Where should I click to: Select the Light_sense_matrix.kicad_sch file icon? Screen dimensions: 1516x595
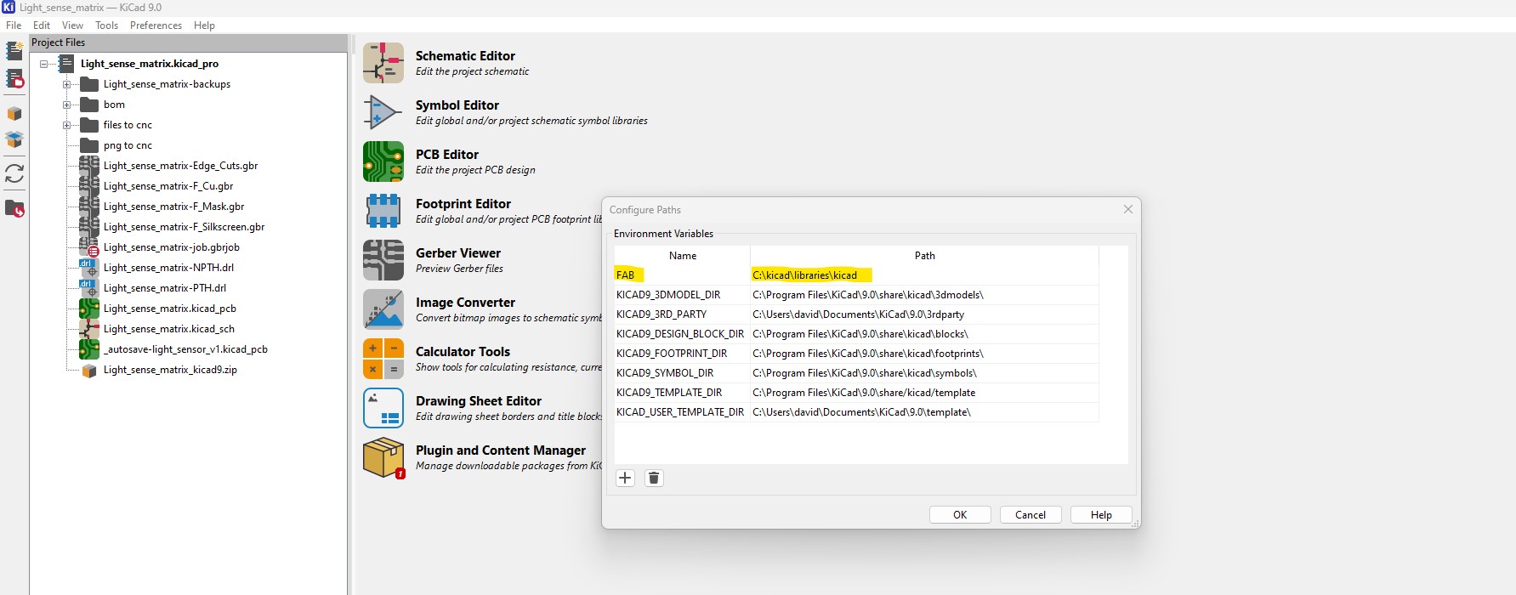89,329
